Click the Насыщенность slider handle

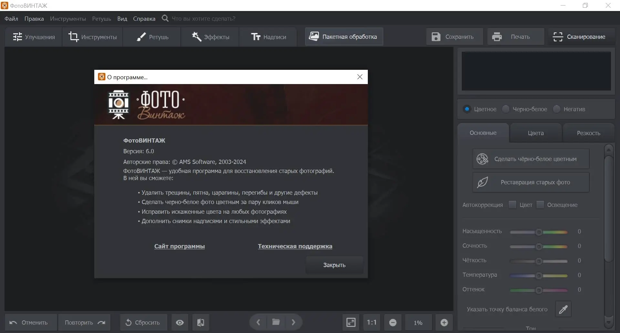pyautogui.click(x=539, y=232)
